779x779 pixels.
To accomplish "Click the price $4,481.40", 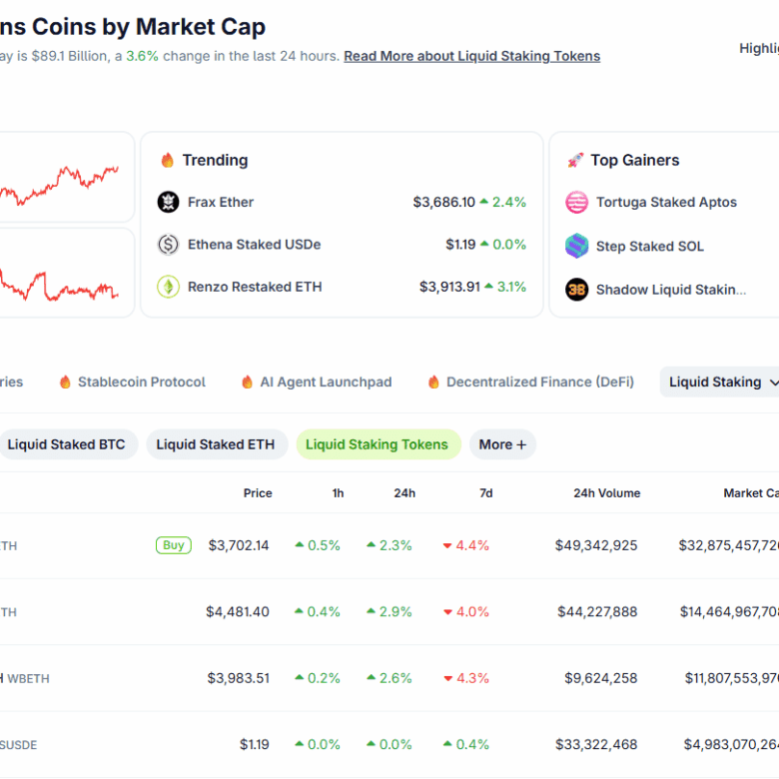I will [238, 611].
